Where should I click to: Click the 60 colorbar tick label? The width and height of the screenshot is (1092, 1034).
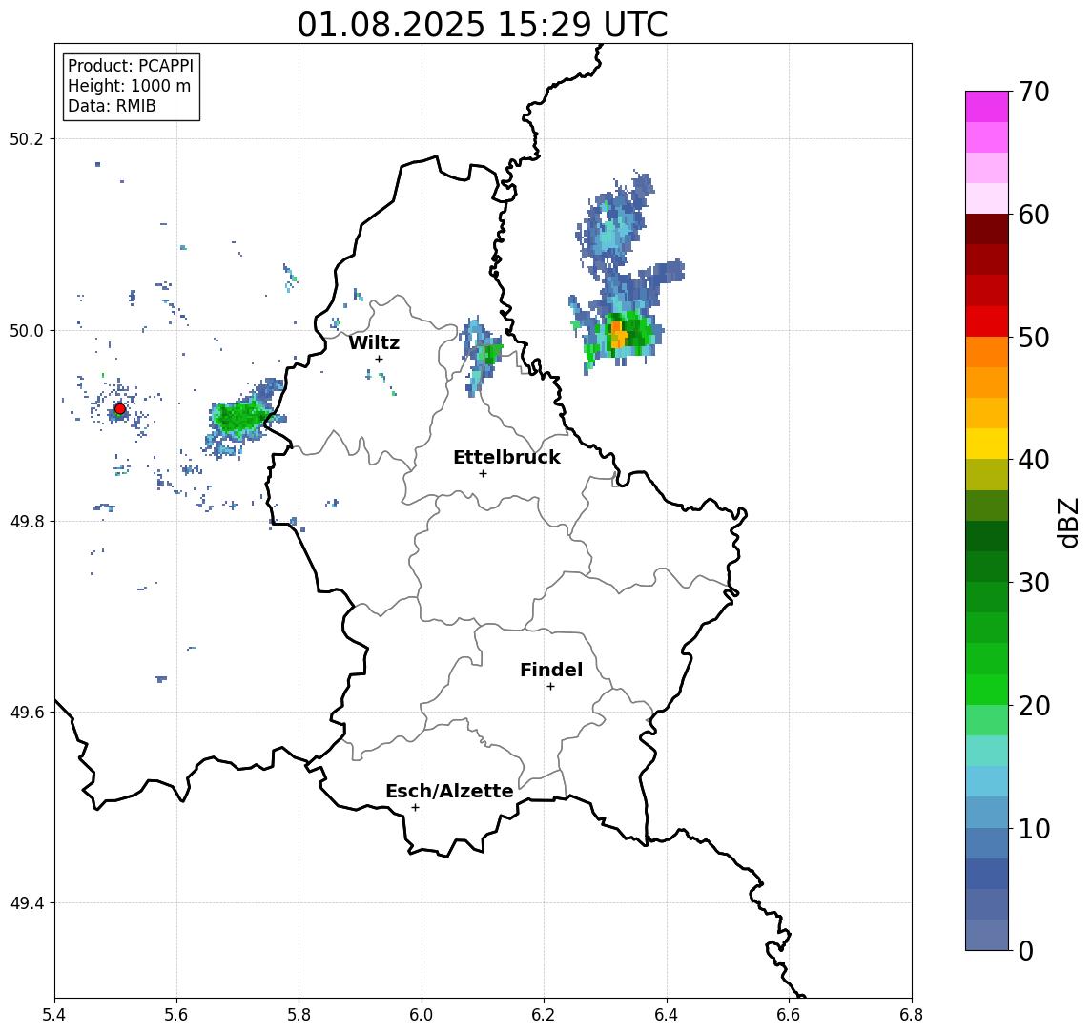1034,215
